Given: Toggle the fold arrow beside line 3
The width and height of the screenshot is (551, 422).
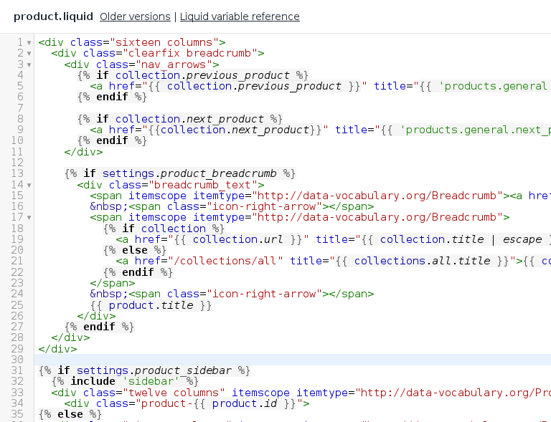Looking at the screenshot, I should [29, 65].
